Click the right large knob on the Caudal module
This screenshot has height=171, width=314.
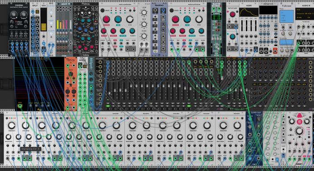24,14
